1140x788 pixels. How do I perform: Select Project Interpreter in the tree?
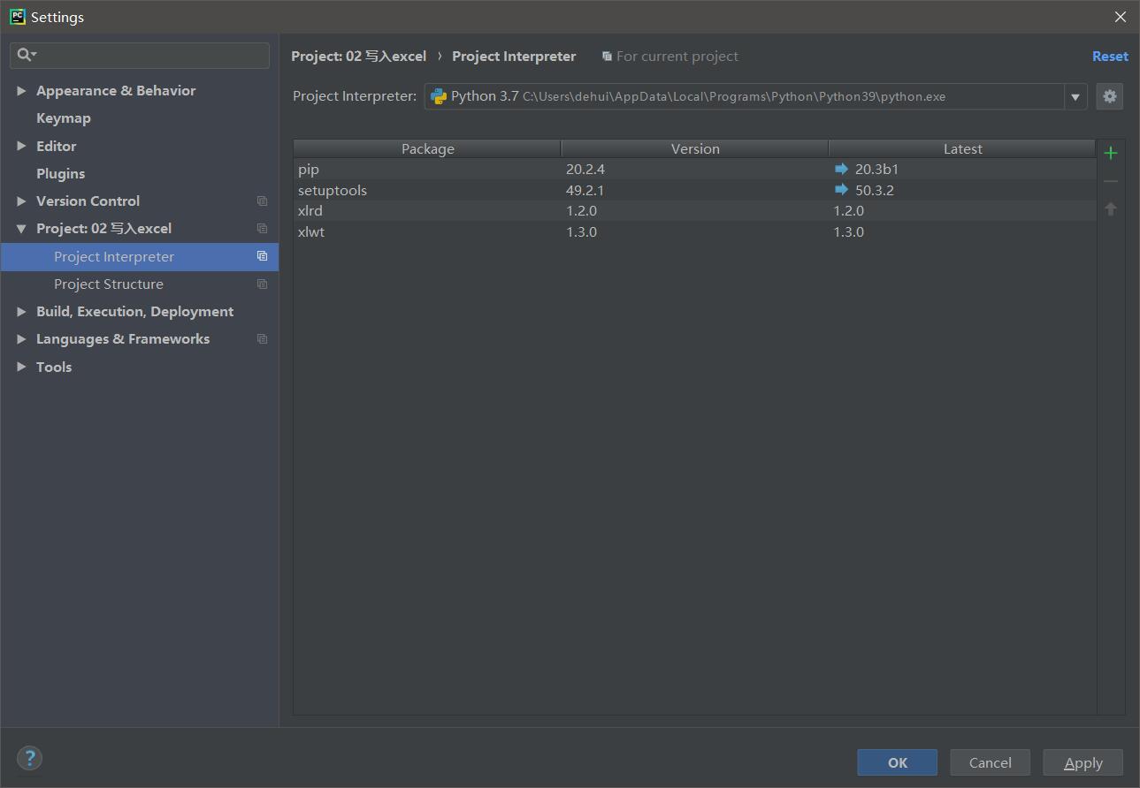tap(140, 257)
